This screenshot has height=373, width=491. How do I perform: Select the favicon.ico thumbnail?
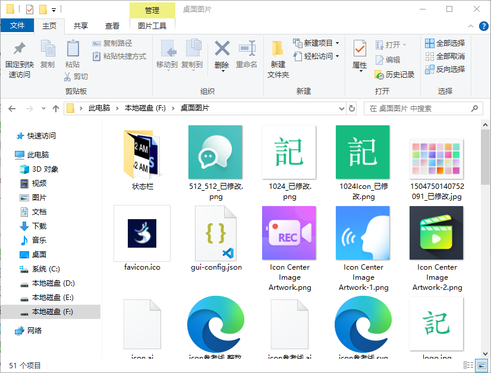(x=141, y=233)
